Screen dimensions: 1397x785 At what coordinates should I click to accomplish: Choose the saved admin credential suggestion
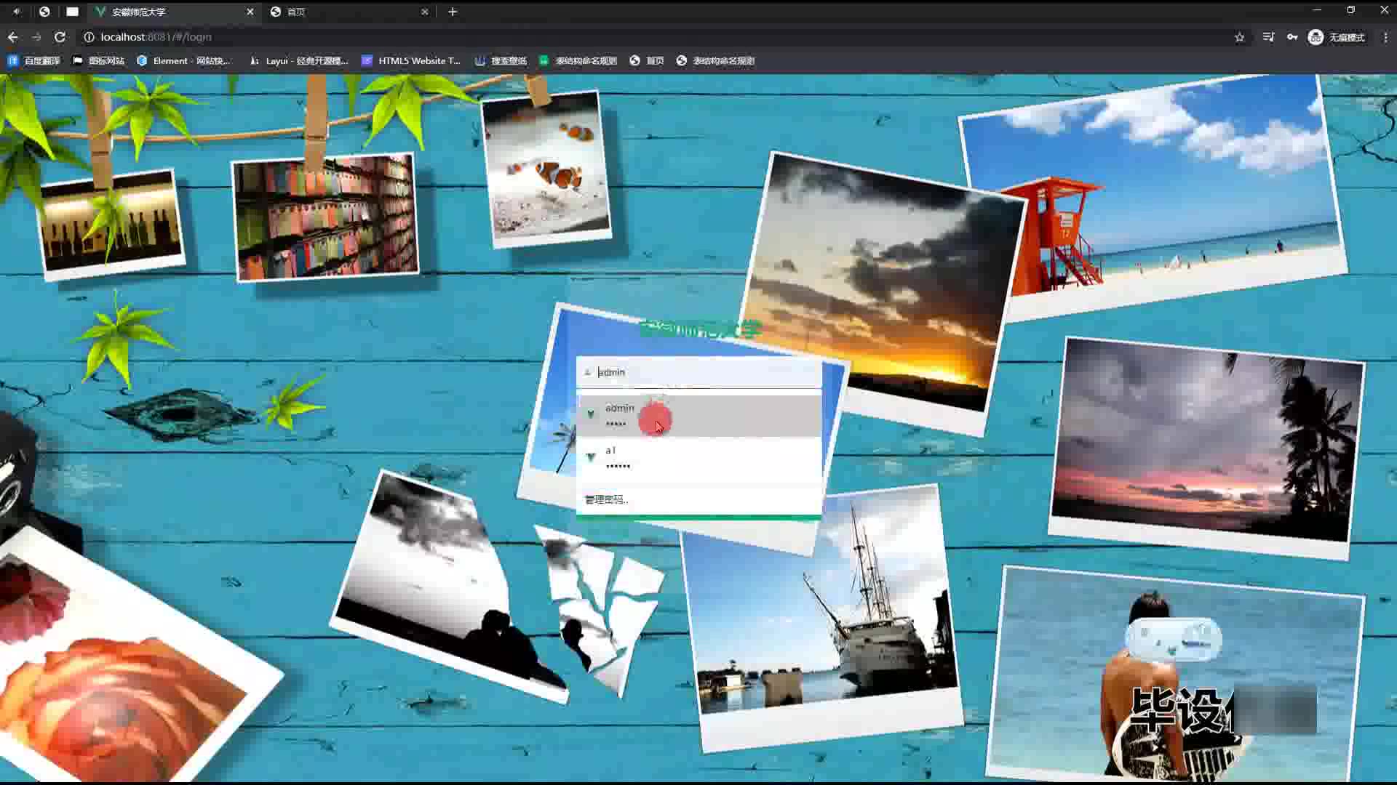[698, 416]
